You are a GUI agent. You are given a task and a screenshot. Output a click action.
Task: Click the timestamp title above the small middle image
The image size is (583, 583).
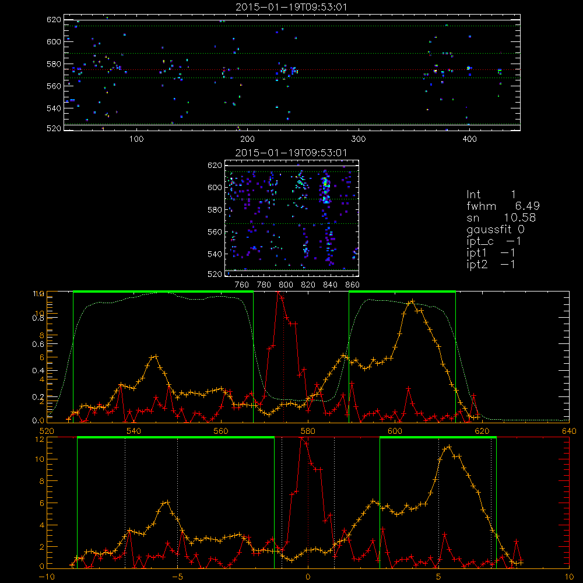[x=291, y=153]
